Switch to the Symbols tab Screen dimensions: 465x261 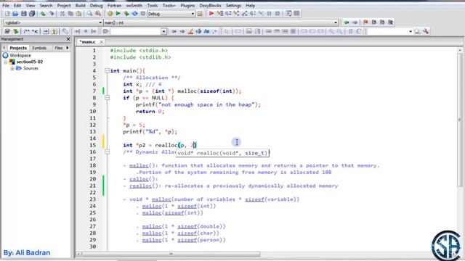[39, 48]
